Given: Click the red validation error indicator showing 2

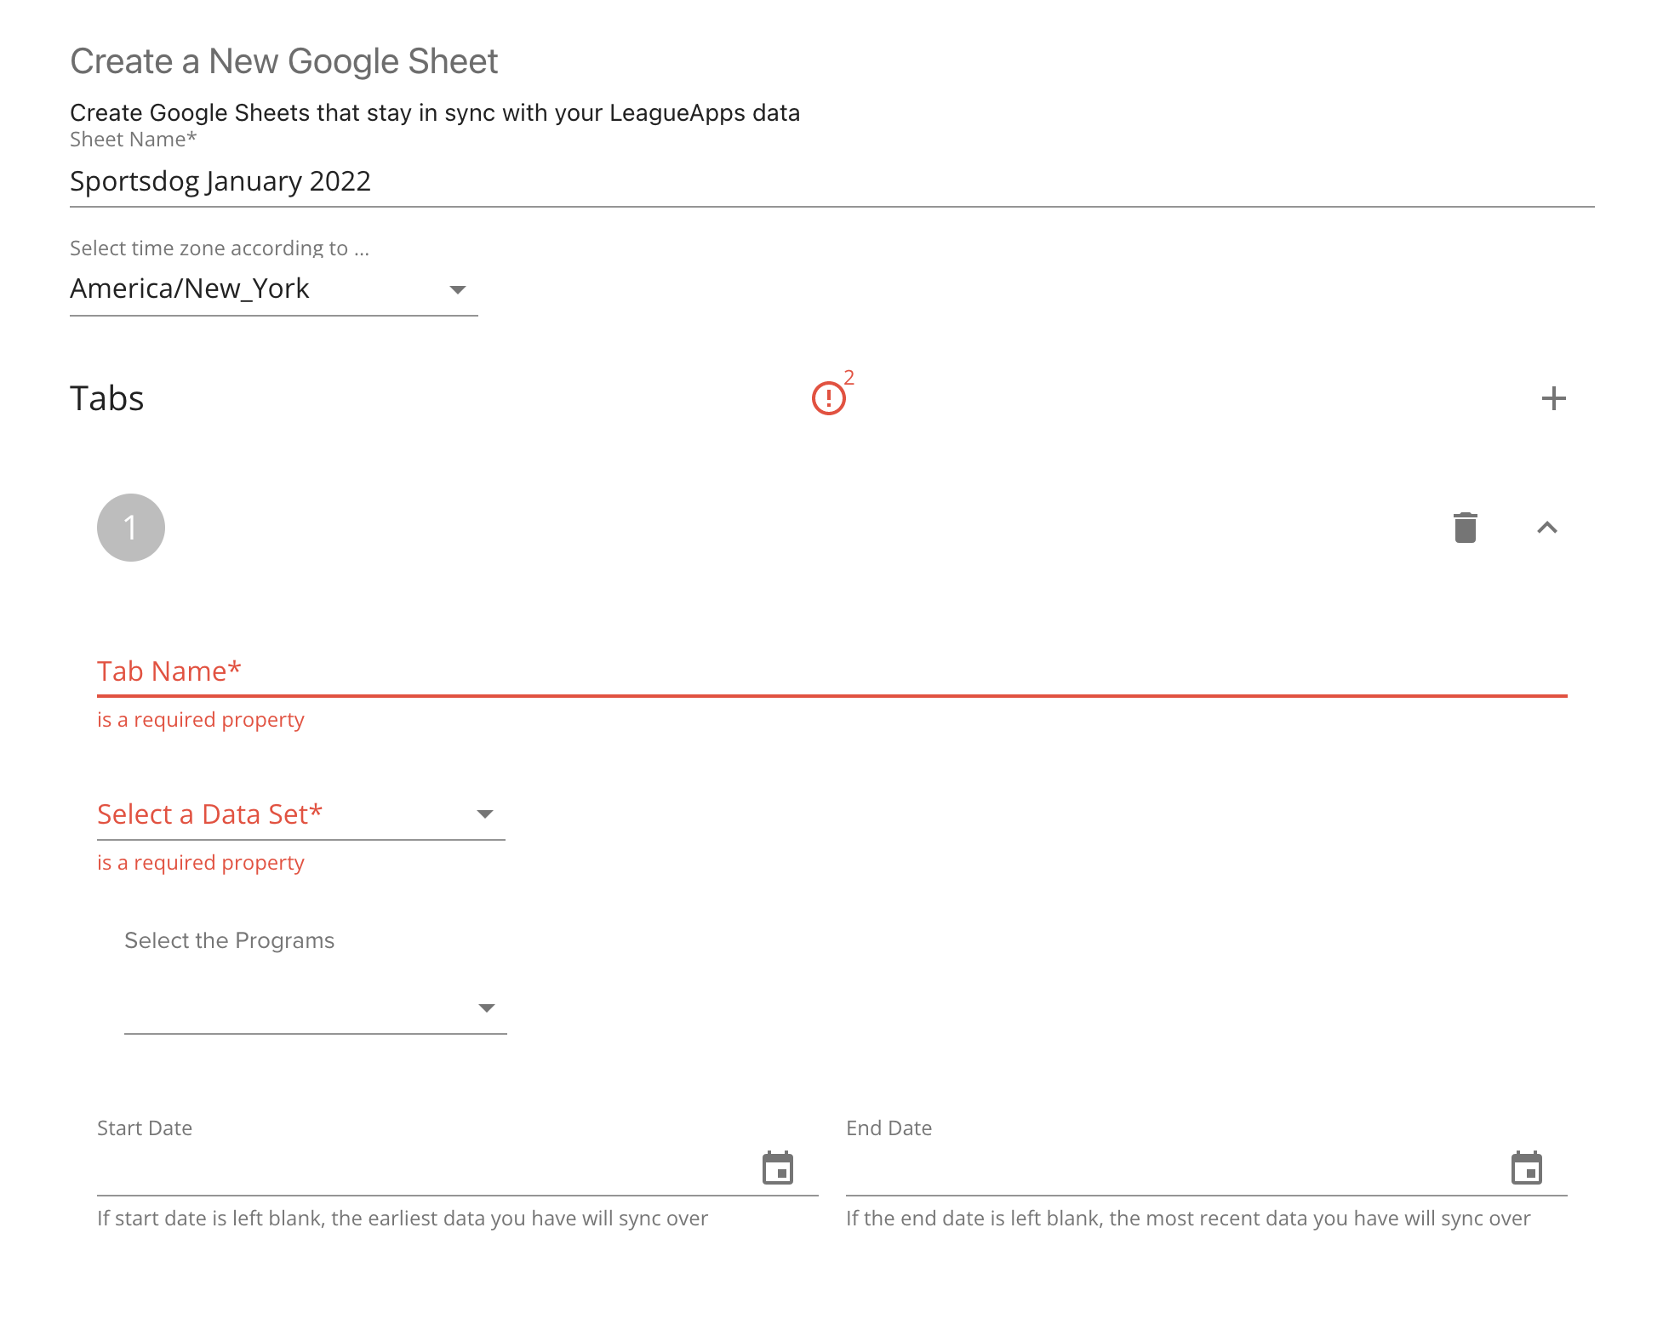Looking at the screenshot, I should (x=830, y=397).
